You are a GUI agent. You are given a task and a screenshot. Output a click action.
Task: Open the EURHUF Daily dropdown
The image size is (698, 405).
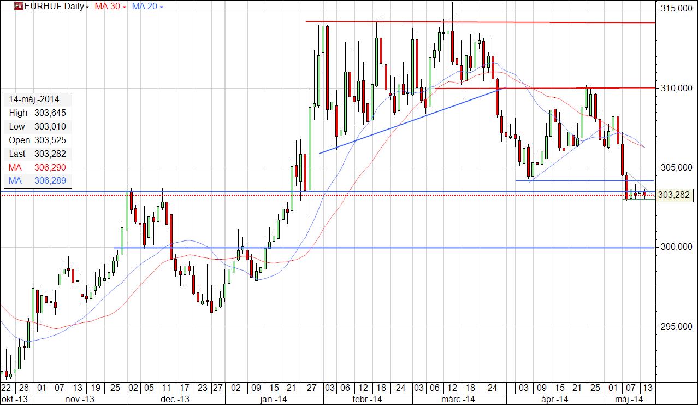pyautogui.click(x=57, y=7)
